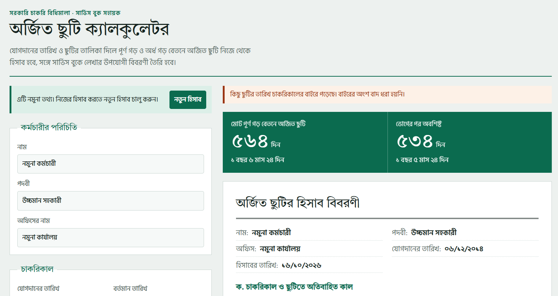Click the মোট পূর্ণ গড় বেতনে অর্জিত ছুটি label

(268, 124)
